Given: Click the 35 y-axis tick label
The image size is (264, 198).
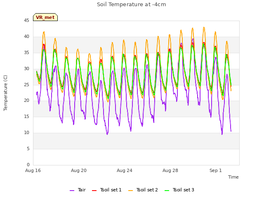Looking at the screenshot, I should [x=26, y=53].
